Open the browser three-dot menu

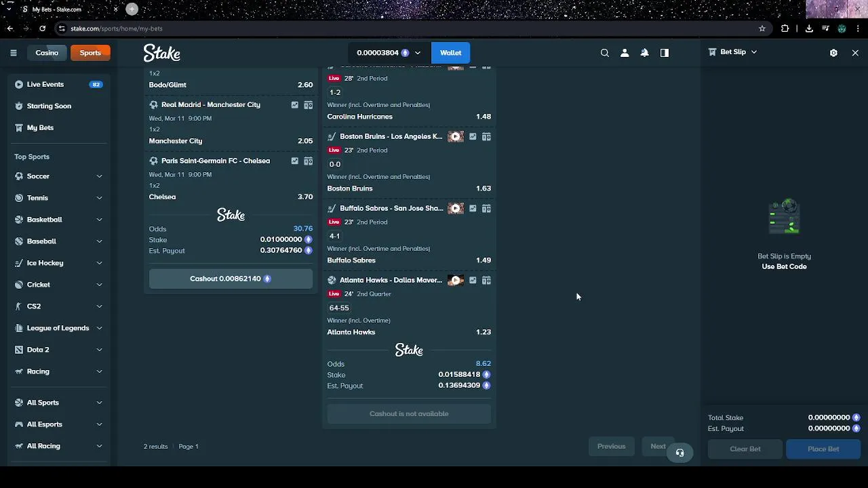tap(858, 28)
